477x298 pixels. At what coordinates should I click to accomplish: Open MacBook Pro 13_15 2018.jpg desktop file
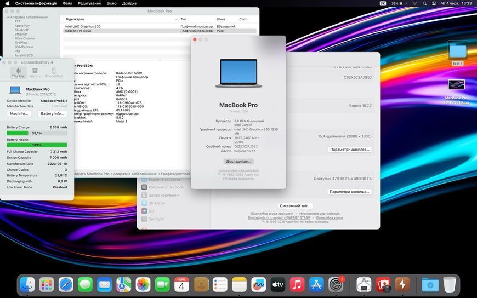click(x=456, y=91)
